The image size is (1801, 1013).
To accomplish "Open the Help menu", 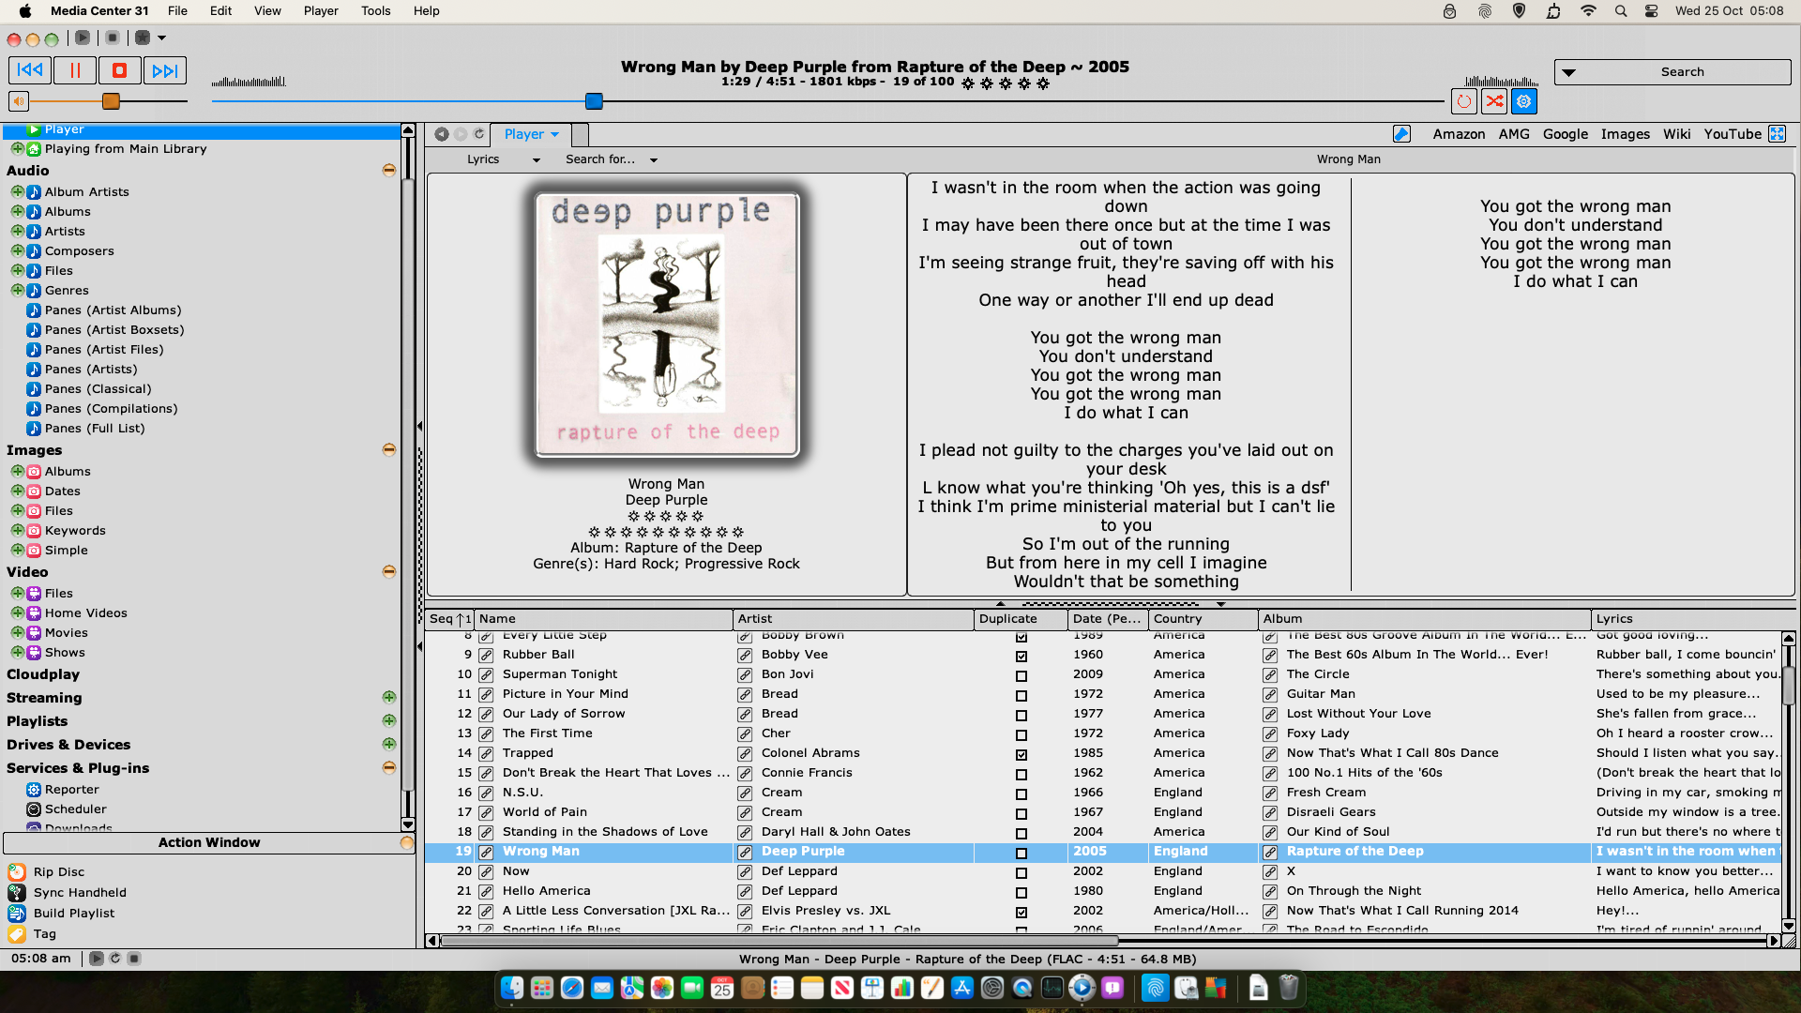I will tap(426, 11).
